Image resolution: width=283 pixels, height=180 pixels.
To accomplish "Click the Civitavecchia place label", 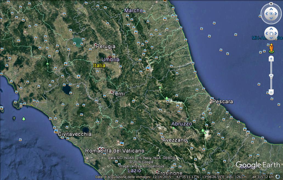I will tap(75, 134).
